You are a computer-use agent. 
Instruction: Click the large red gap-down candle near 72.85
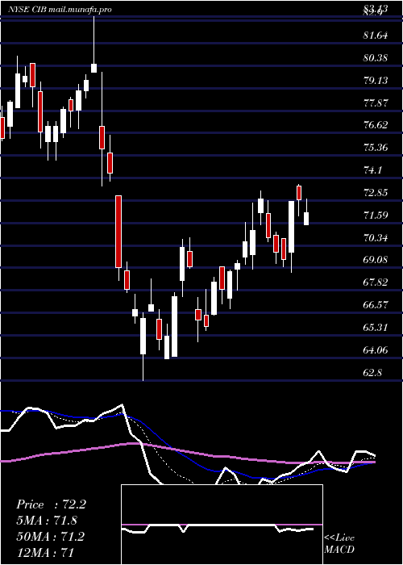pos(118,232)
